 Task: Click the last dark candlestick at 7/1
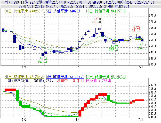pyautogui.click(x=142, y=40)
